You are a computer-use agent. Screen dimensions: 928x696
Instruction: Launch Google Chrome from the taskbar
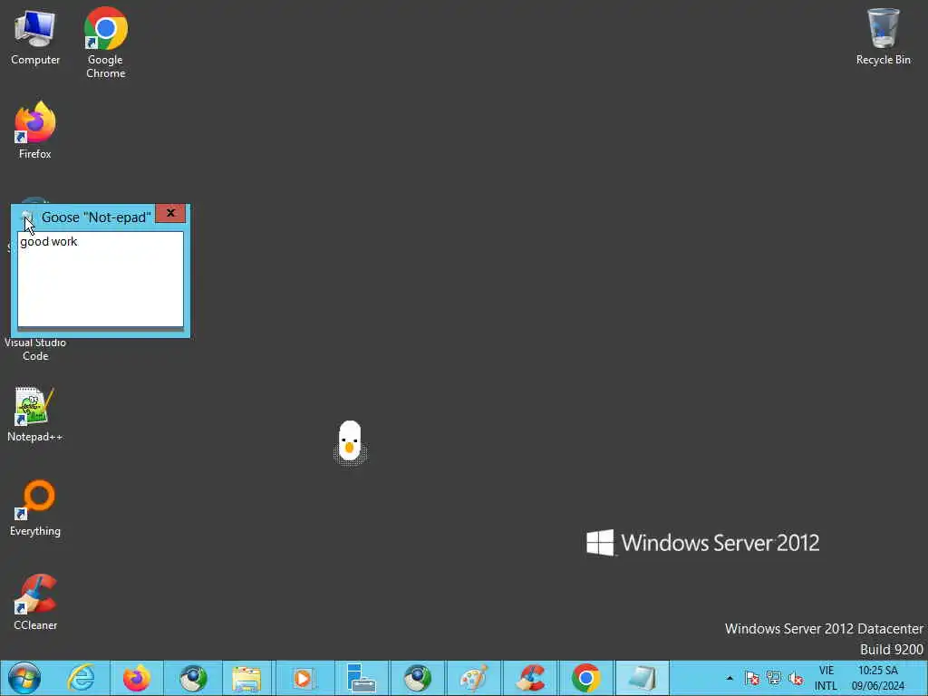586,678
